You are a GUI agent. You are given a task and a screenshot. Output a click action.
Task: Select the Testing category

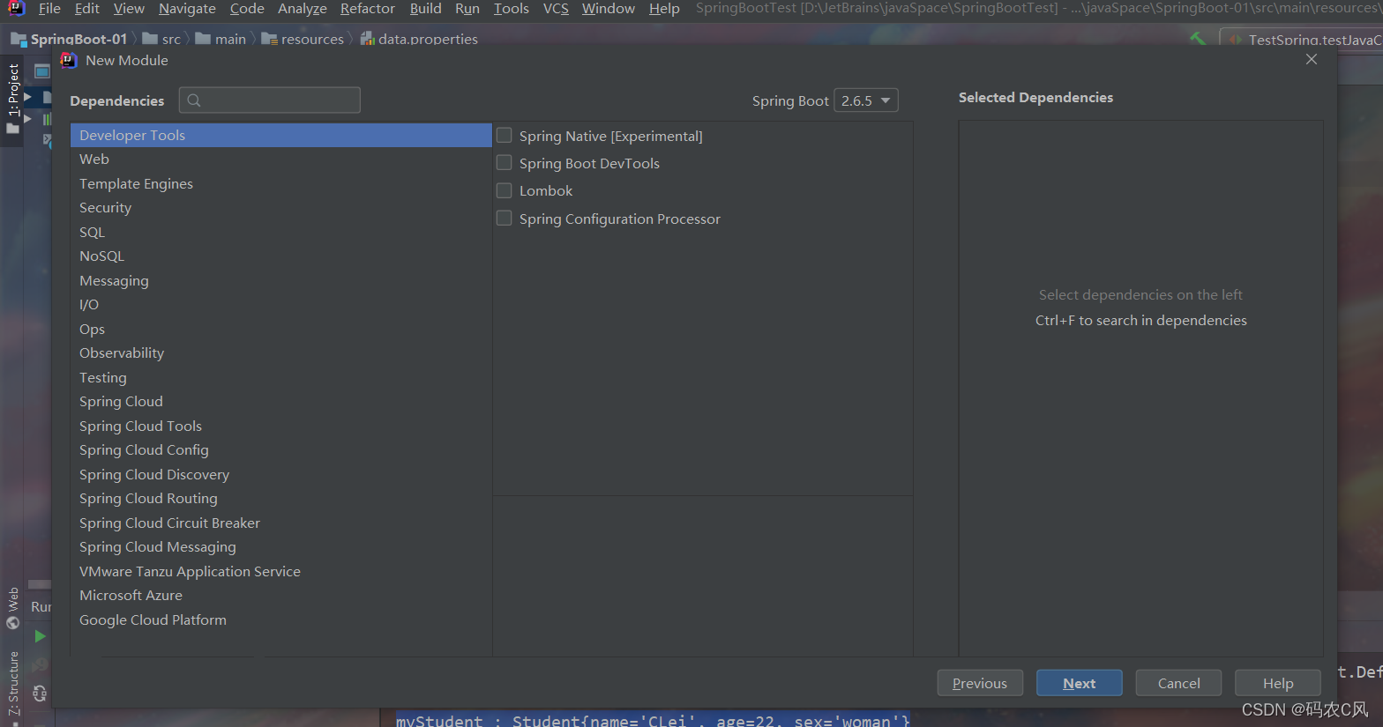pyautogui.click(x=281, y=377)
